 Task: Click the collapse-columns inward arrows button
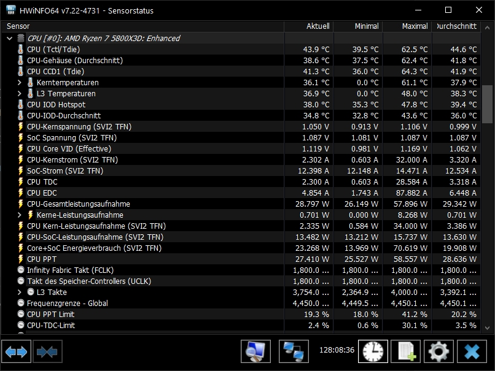(x=47, y=351)
